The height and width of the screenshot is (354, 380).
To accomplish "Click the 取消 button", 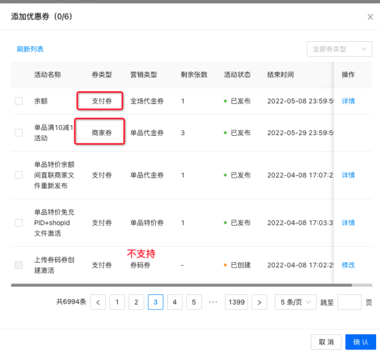I will tap(326, 342).
